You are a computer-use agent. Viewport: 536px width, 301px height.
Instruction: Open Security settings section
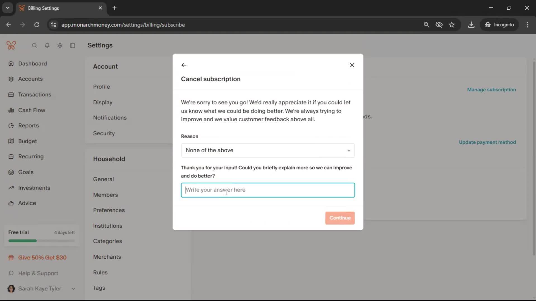tap(104, 133)
